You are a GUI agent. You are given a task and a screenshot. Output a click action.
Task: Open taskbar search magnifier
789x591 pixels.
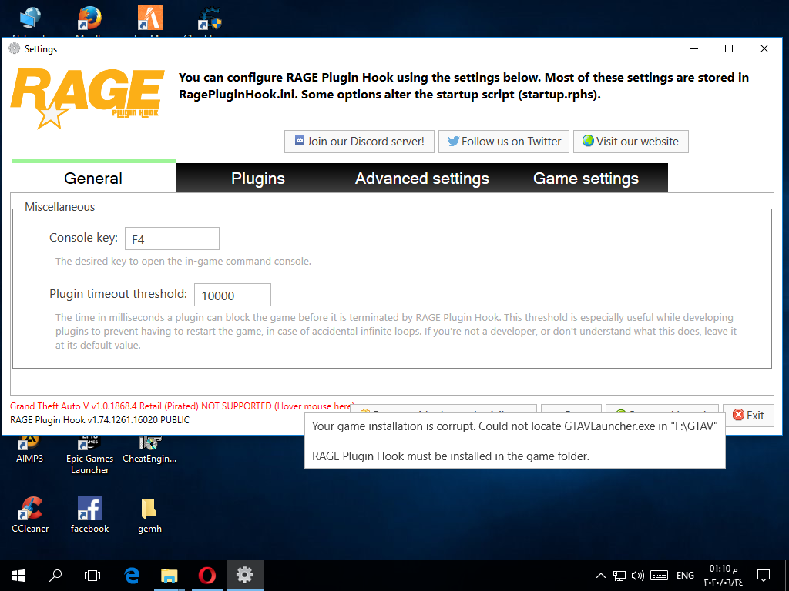point(55,576)
